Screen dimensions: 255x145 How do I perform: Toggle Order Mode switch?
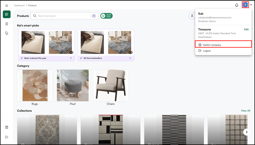(x=107, y=16)
